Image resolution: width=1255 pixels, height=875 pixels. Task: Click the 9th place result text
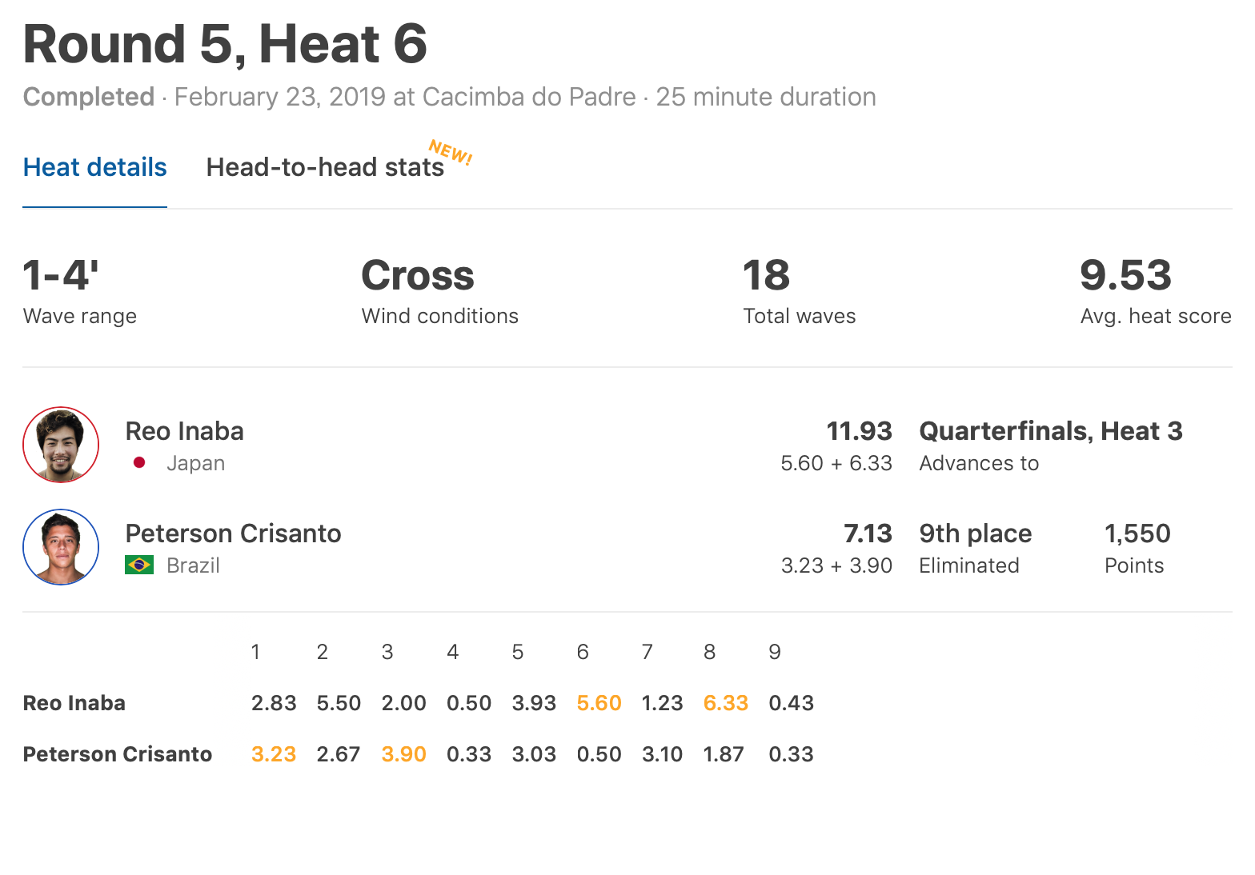pyautogui.click(x=975, y=533)
